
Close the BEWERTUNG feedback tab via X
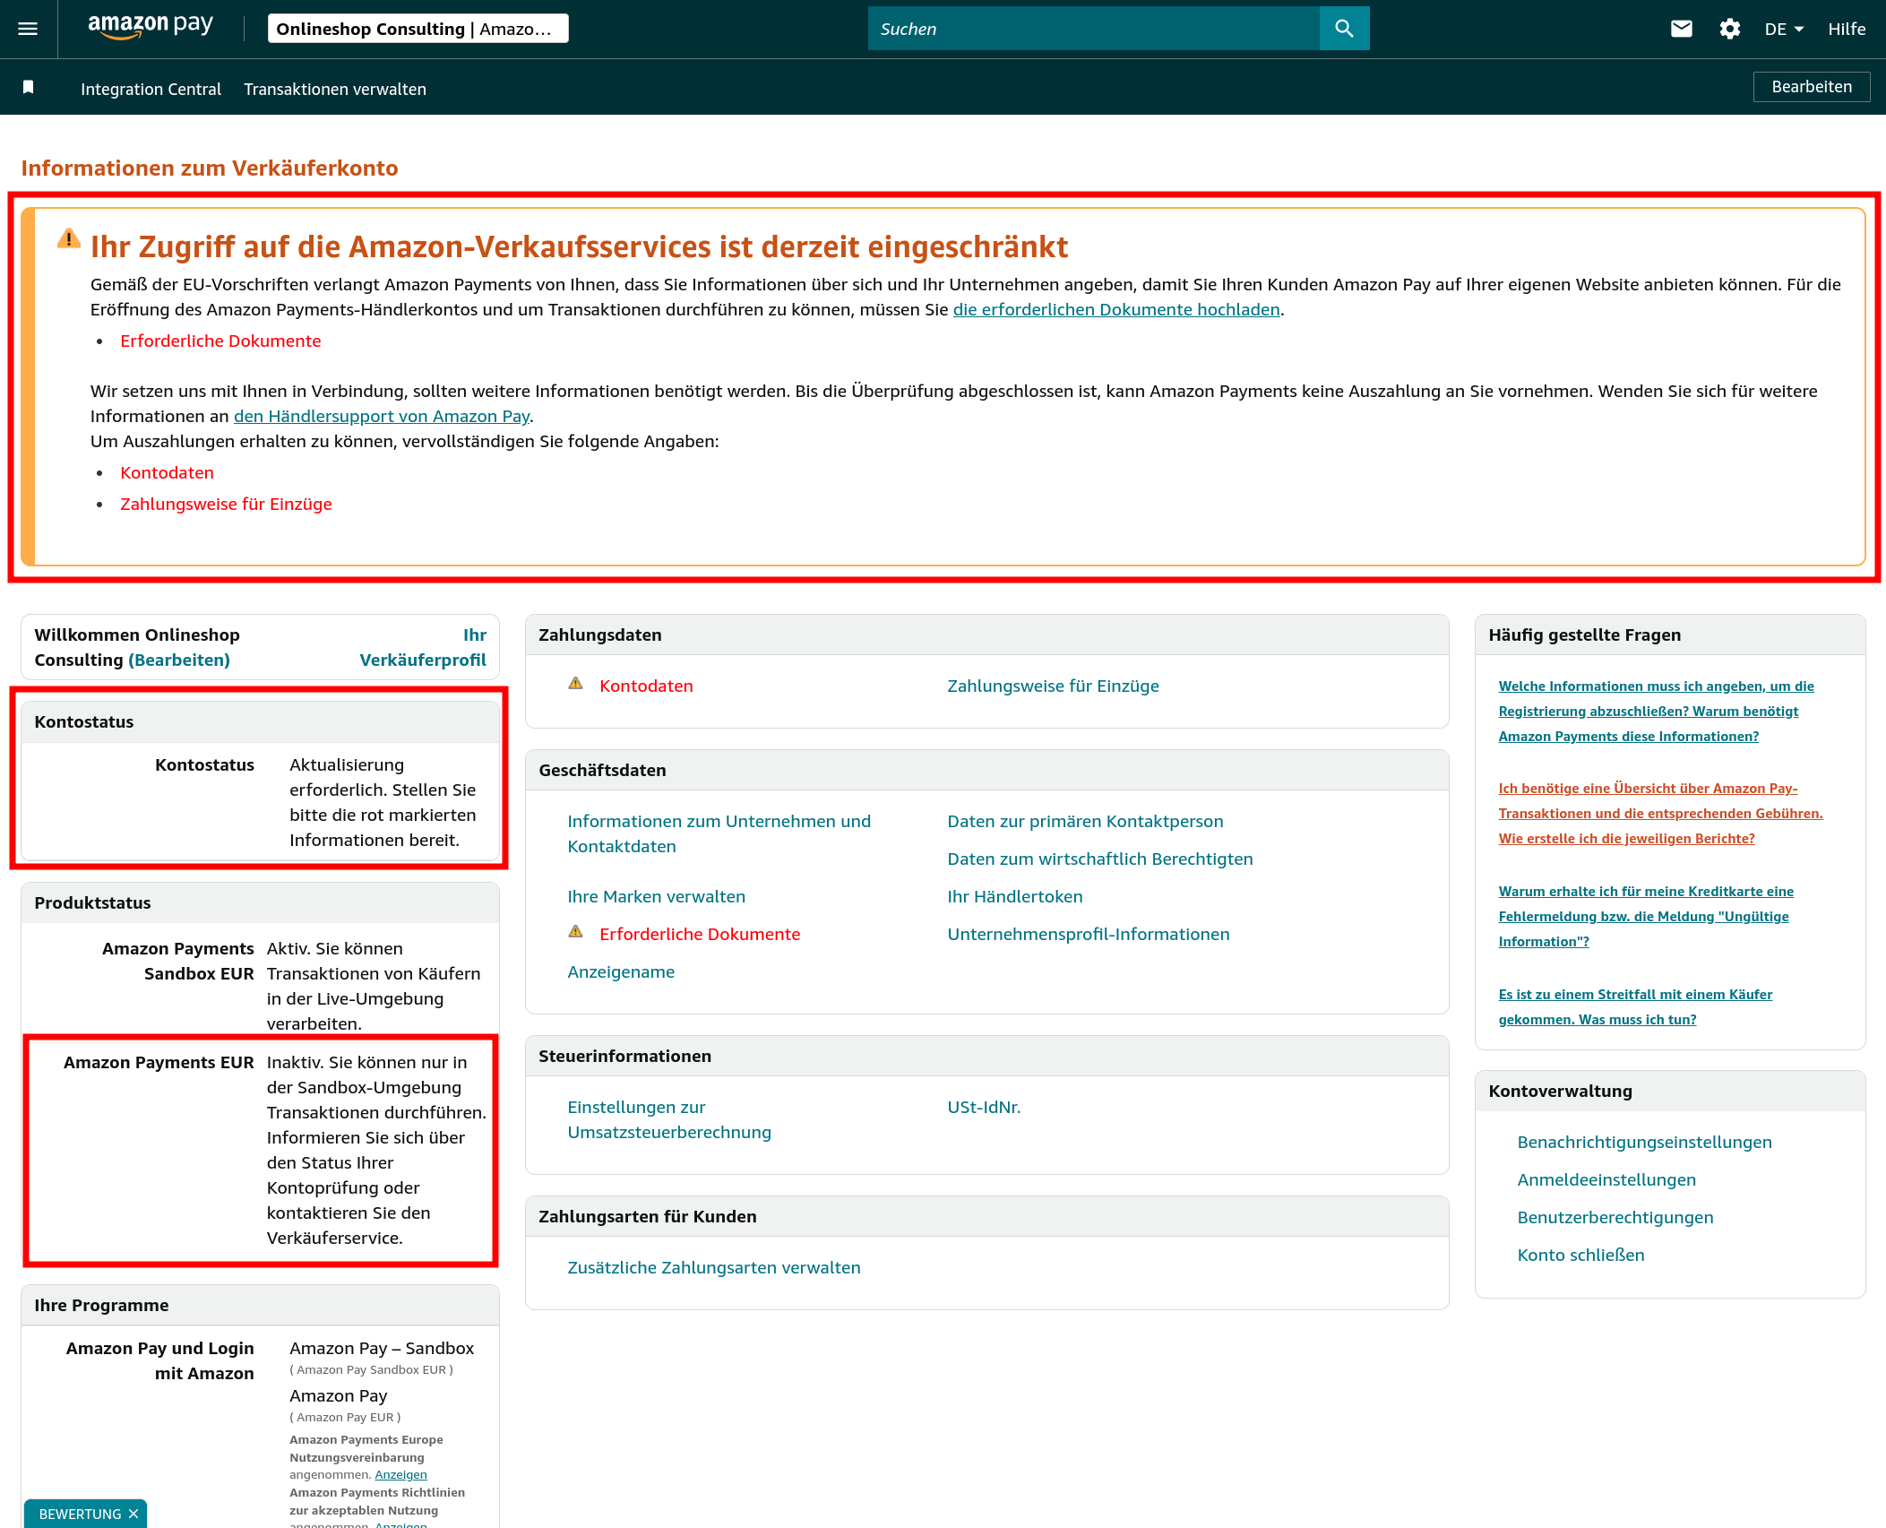coord(133,1514)
